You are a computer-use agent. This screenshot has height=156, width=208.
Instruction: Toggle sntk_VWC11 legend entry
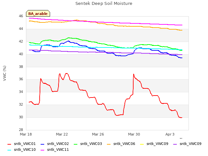coord(55,149)
